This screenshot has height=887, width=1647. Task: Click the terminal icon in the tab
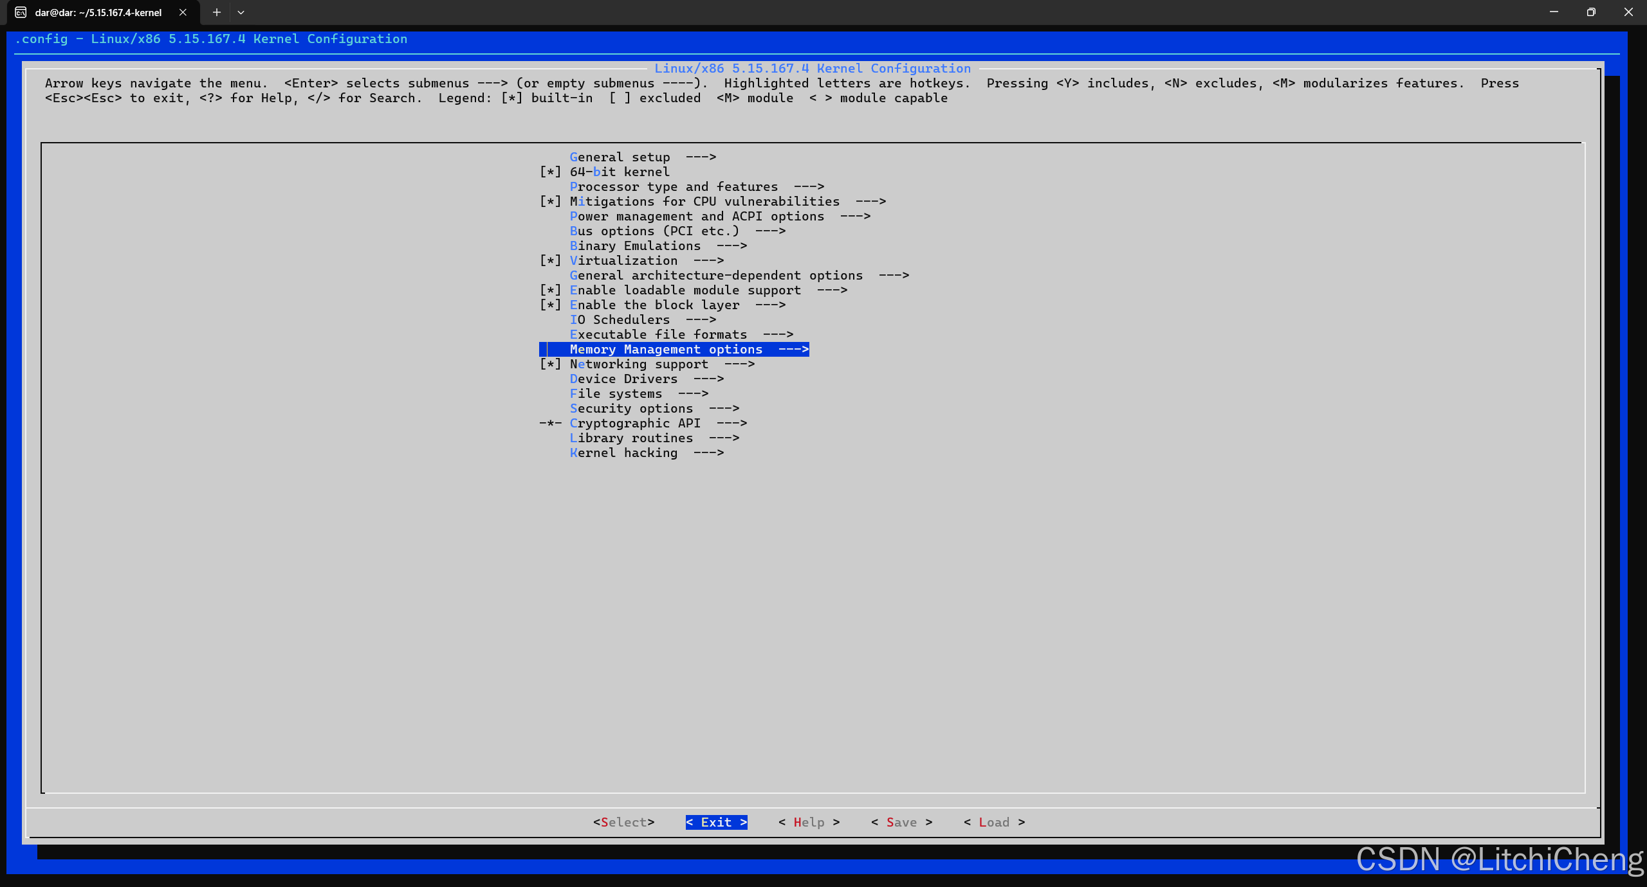(x=21, y=12)
